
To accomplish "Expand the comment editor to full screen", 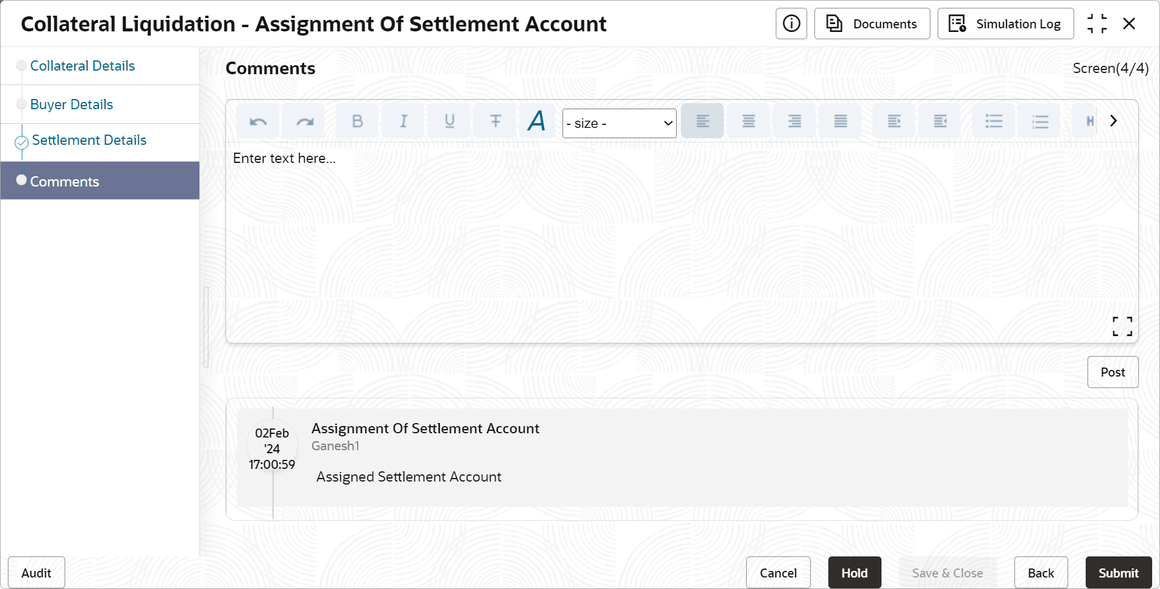I will [x=1122, y=326].
